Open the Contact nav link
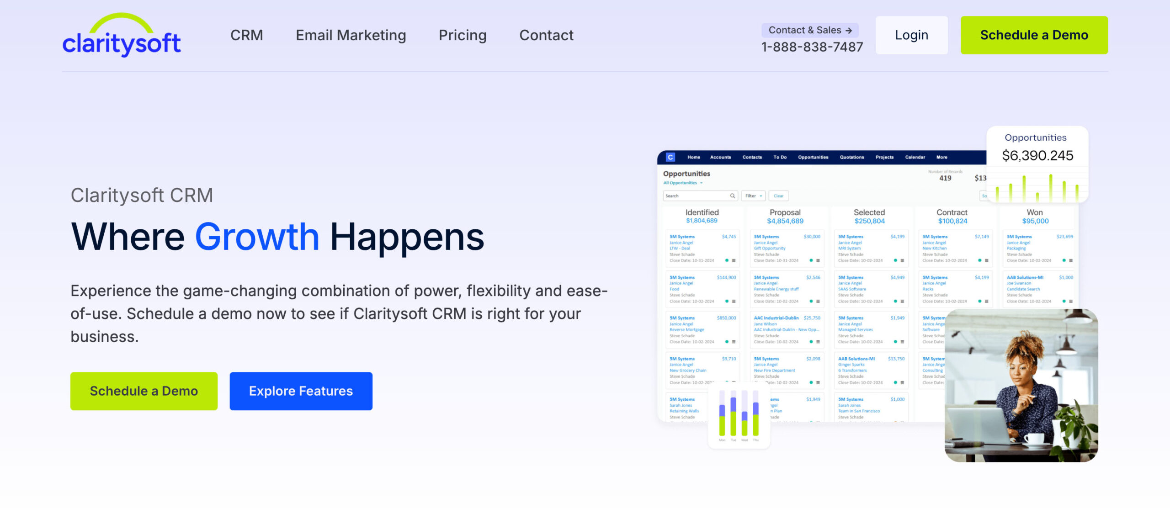 [x=546, y=35]
